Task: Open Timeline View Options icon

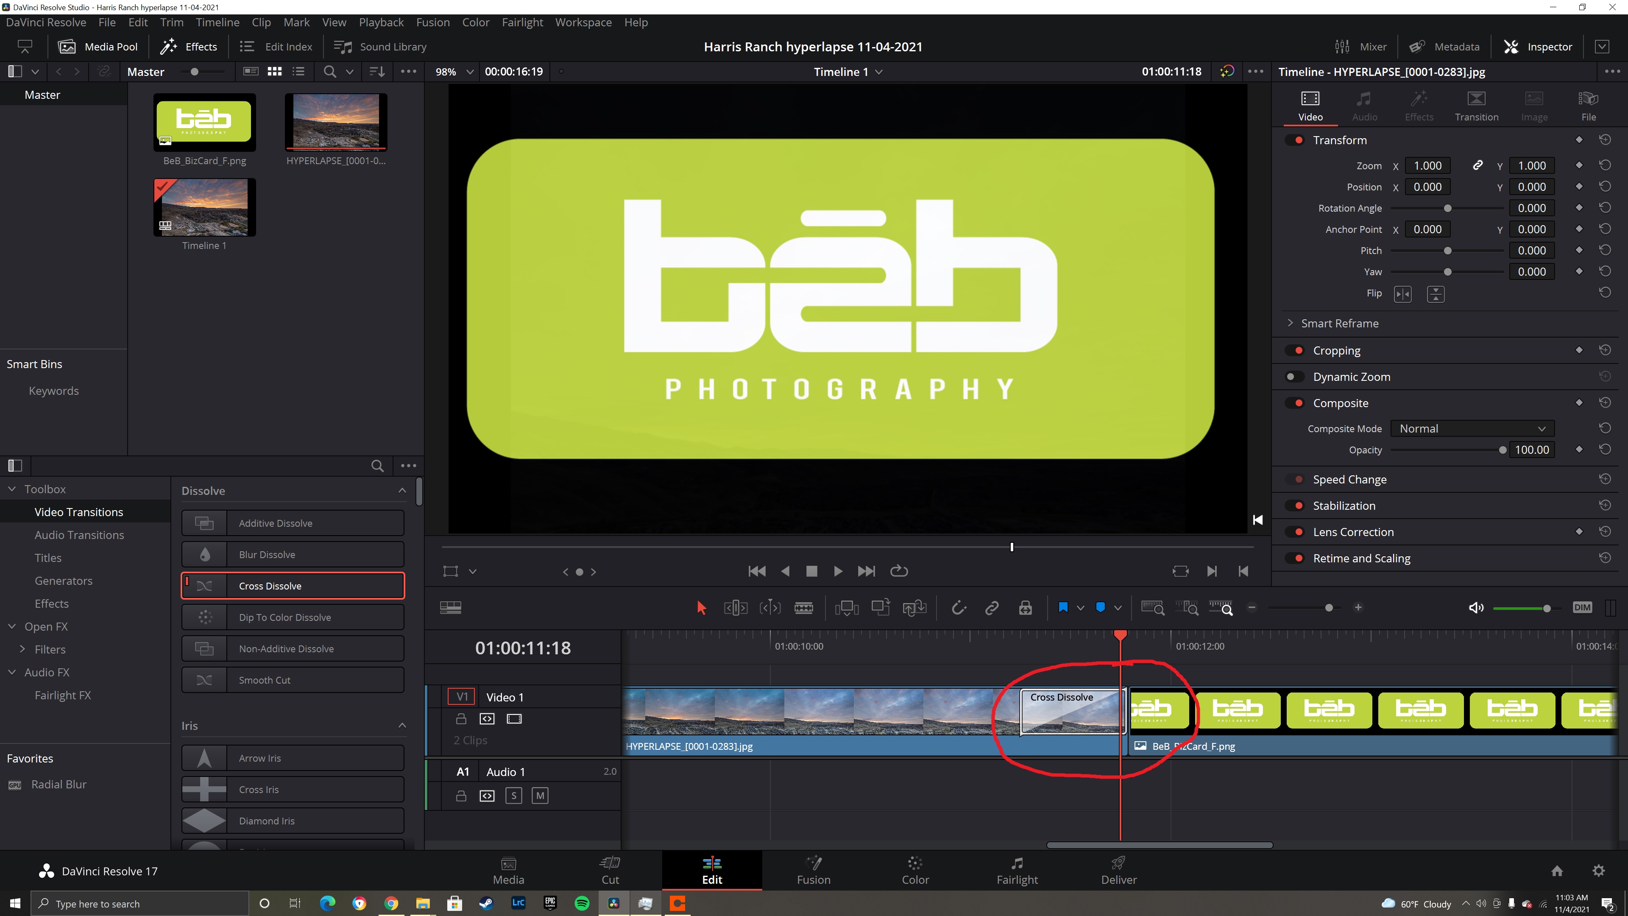Action: pos(451,608)
